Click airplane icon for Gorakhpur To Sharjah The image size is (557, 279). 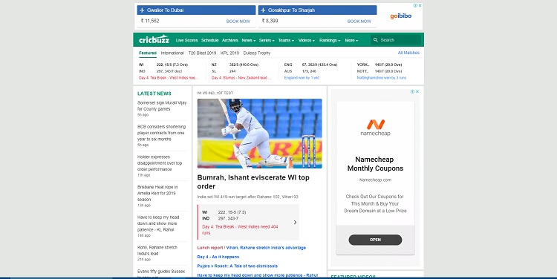tap(263, 10)
